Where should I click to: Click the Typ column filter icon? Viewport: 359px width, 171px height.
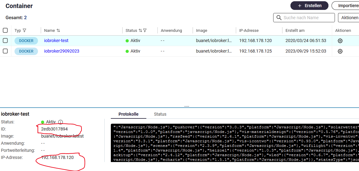tap(24, 31)
